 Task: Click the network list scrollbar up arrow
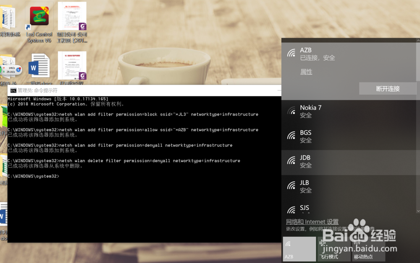(418, 40)
